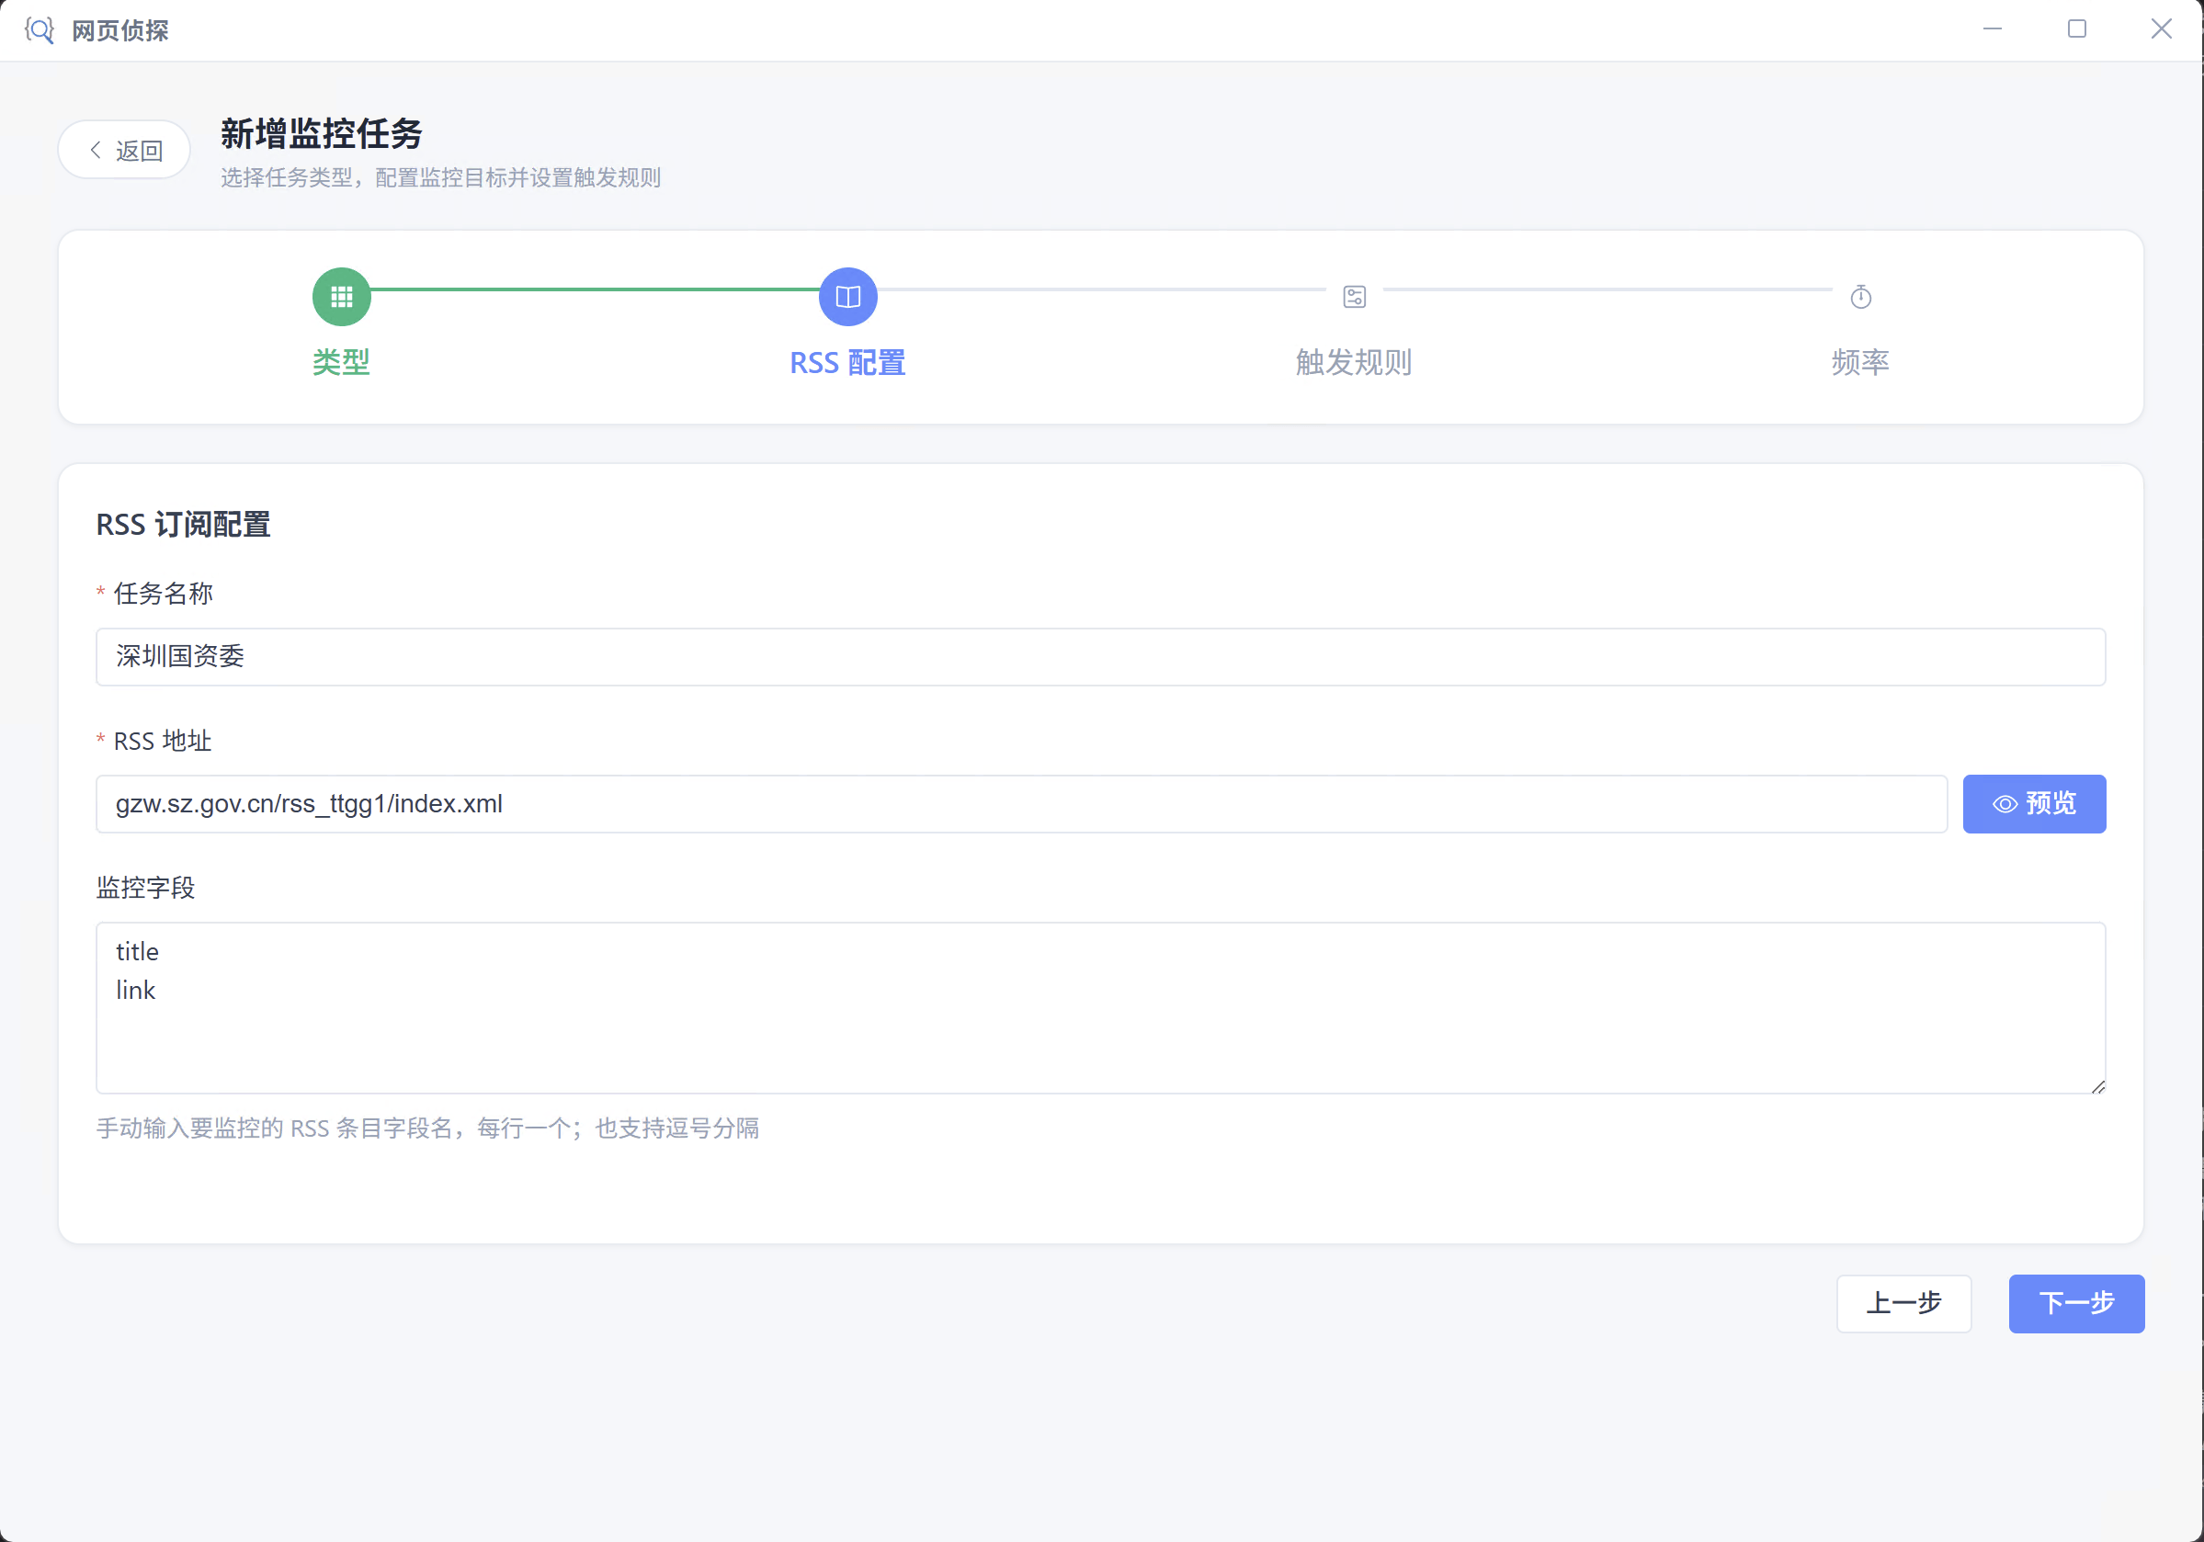This screenshot has width=2204, height=1542.
Task: Click the 新增监控任务 page title
Action: [x=322, y=133]
